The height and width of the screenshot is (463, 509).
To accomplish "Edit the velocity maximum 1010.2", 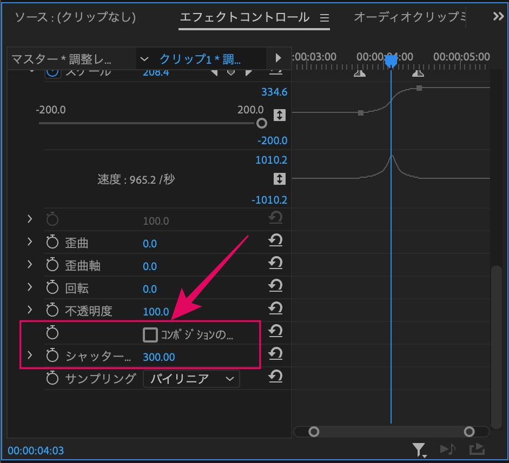I will click(272, 160).
